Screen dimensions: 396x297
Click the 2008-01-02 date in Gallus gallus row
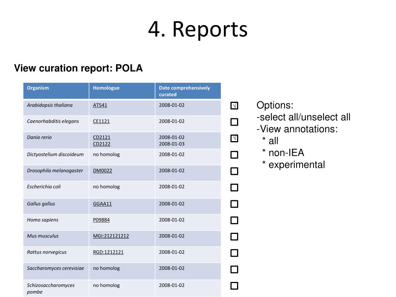[172, 204]
